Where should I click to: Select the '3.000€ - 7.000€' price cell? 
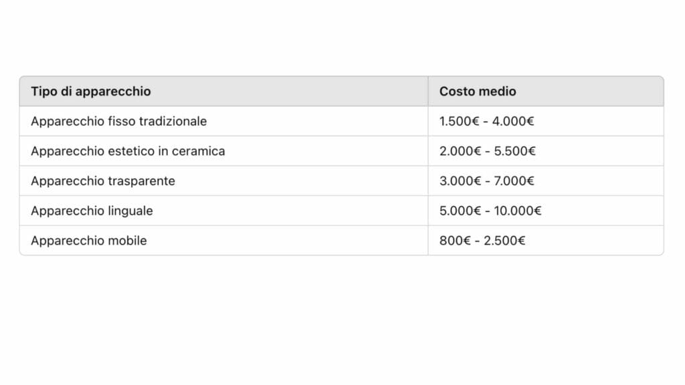click(546, 180)
